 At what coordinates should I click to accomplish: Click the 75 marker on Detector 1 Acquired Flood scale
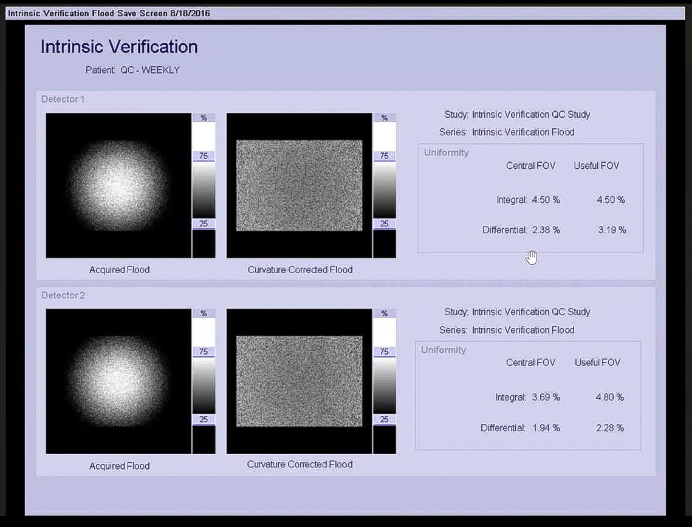pyautogui.click(x=204, y=156)
